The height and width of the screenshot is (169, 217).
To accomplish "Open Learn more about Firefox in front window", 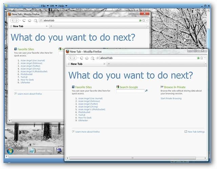I will (87, 132).
